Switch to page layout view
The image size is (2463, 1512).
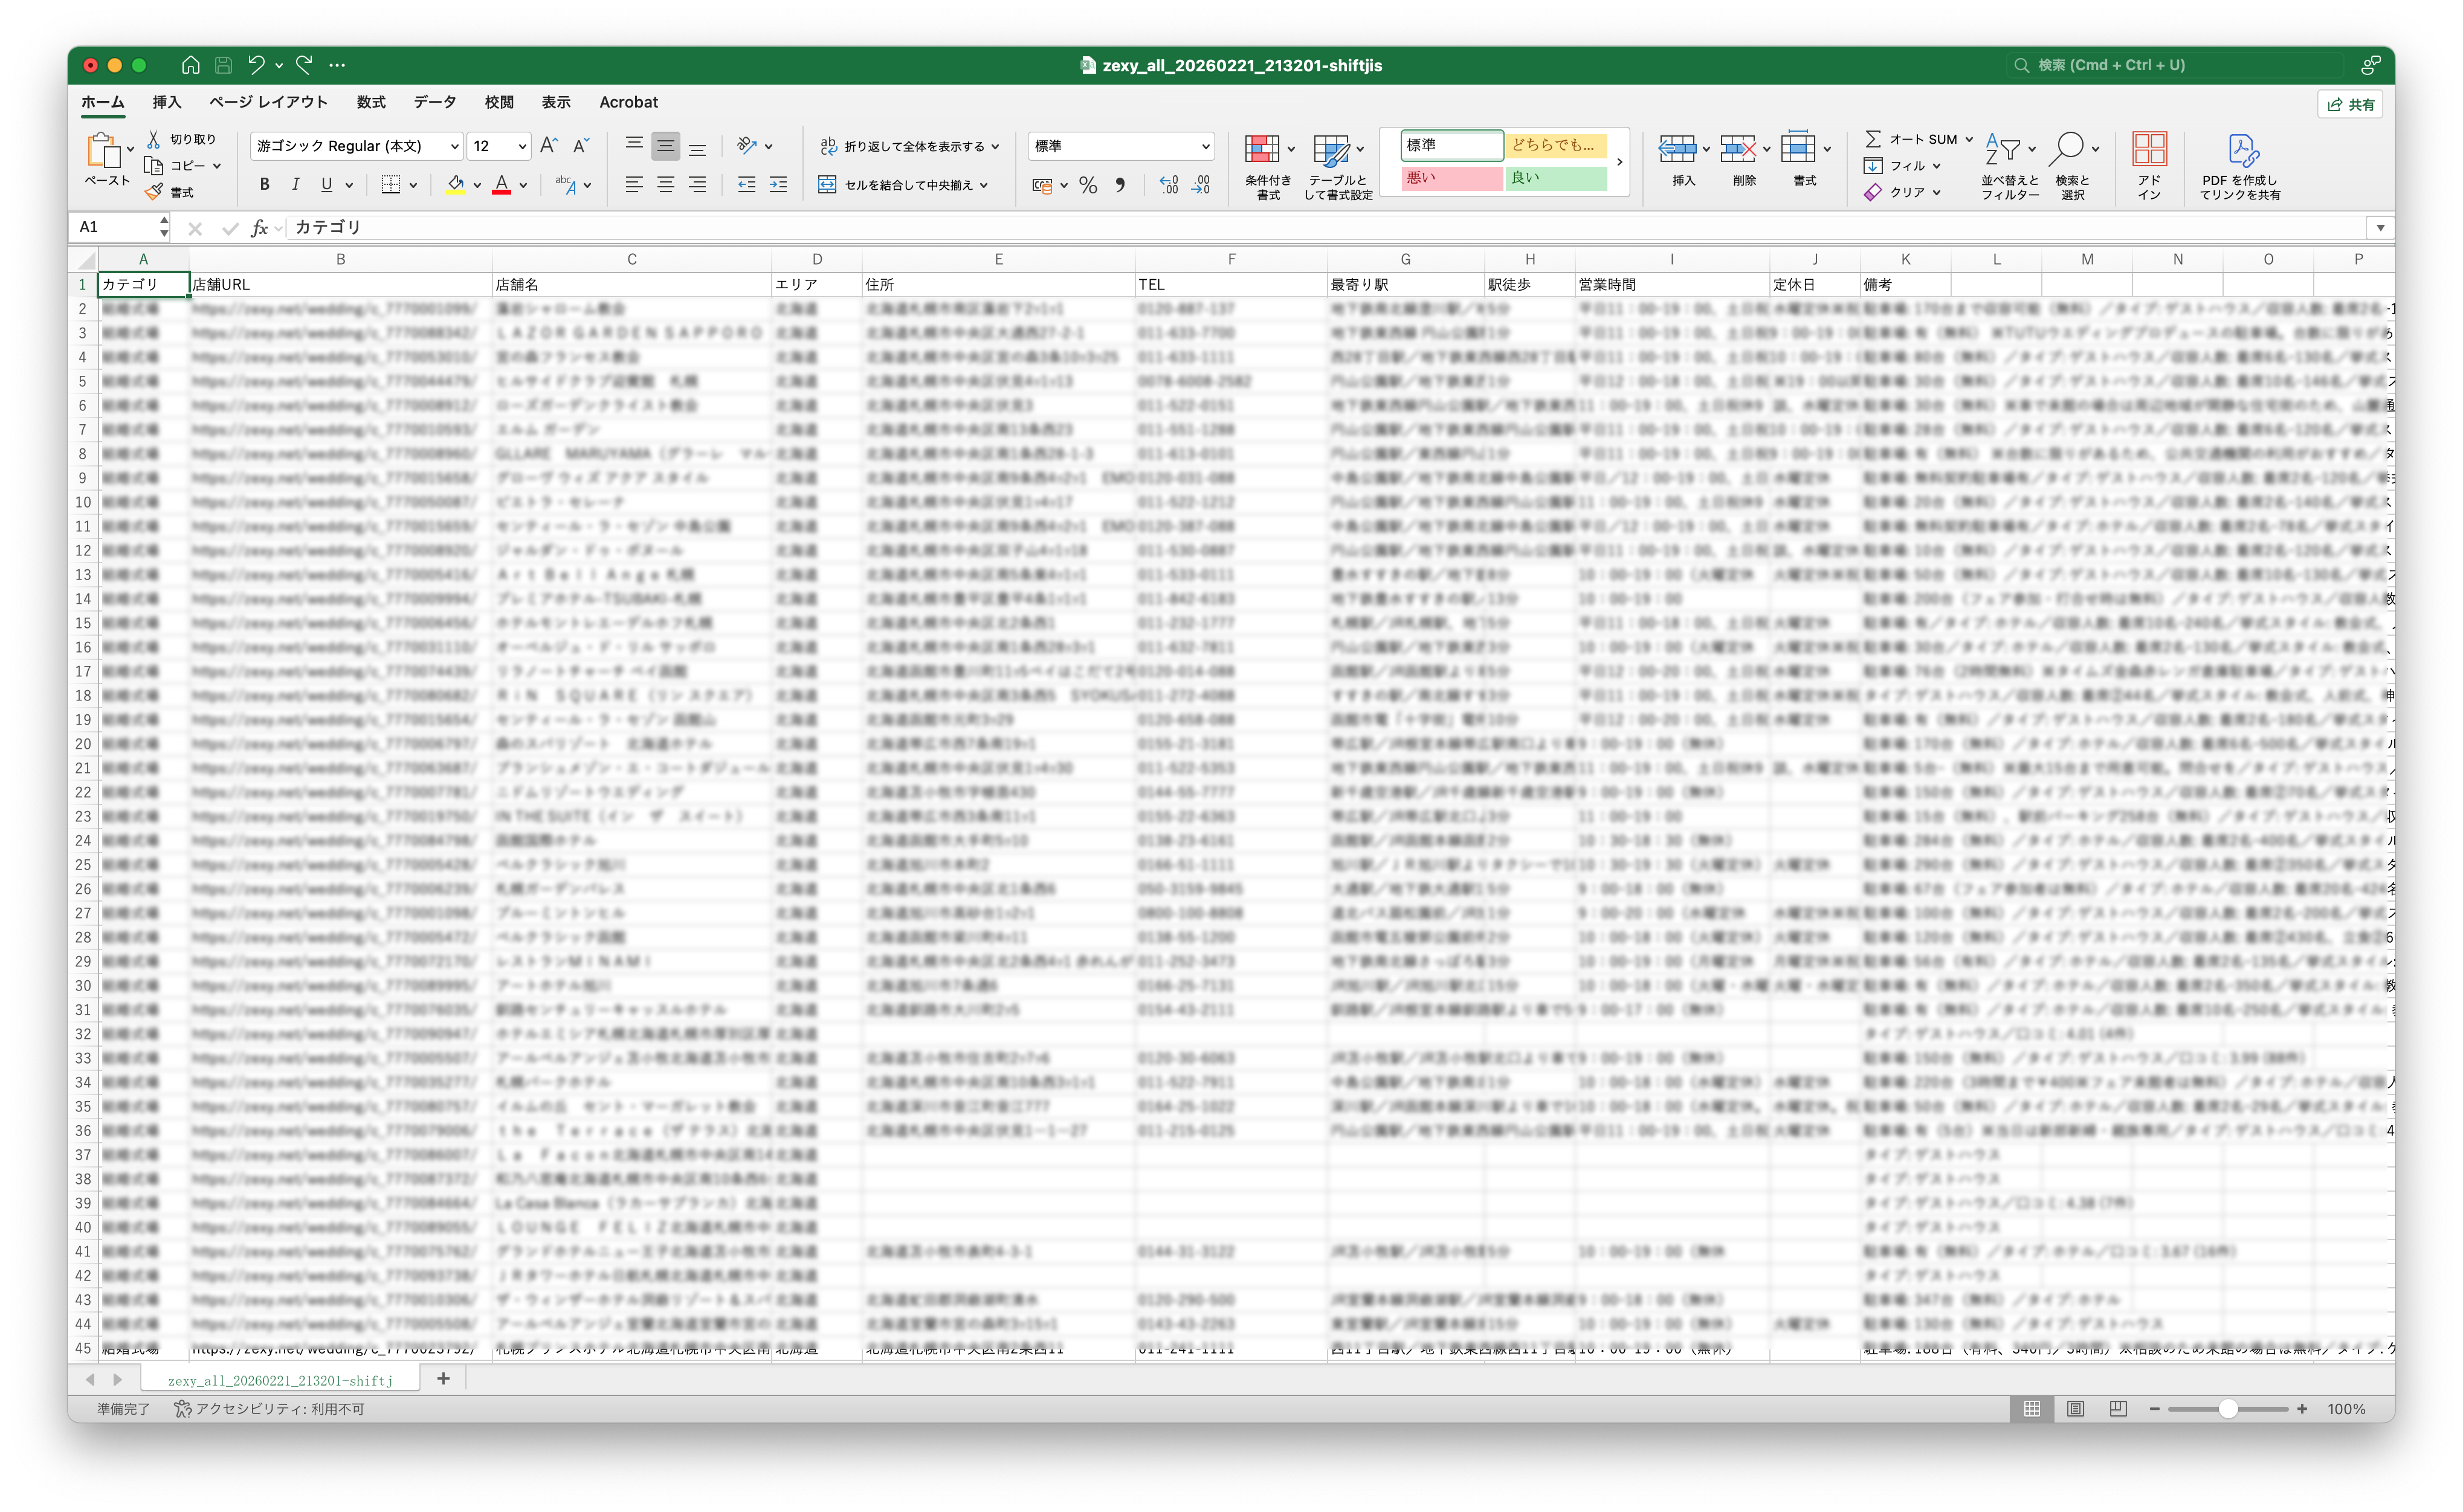pos(2075,1408)
